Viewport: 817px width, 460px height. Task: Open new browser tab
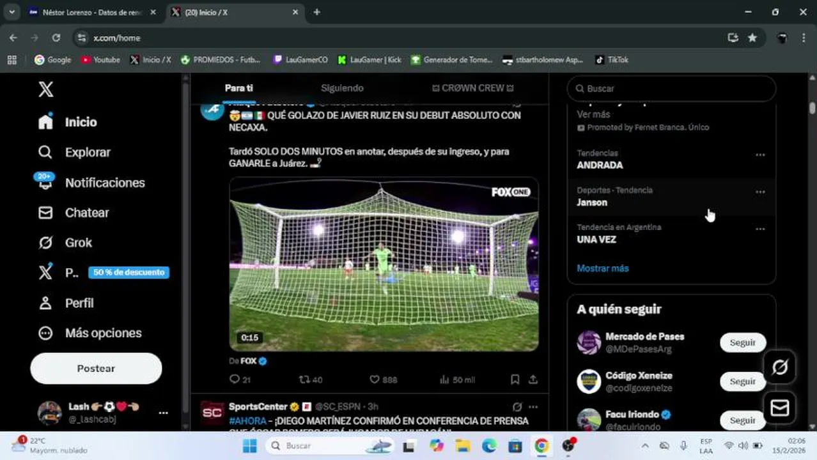316,12
